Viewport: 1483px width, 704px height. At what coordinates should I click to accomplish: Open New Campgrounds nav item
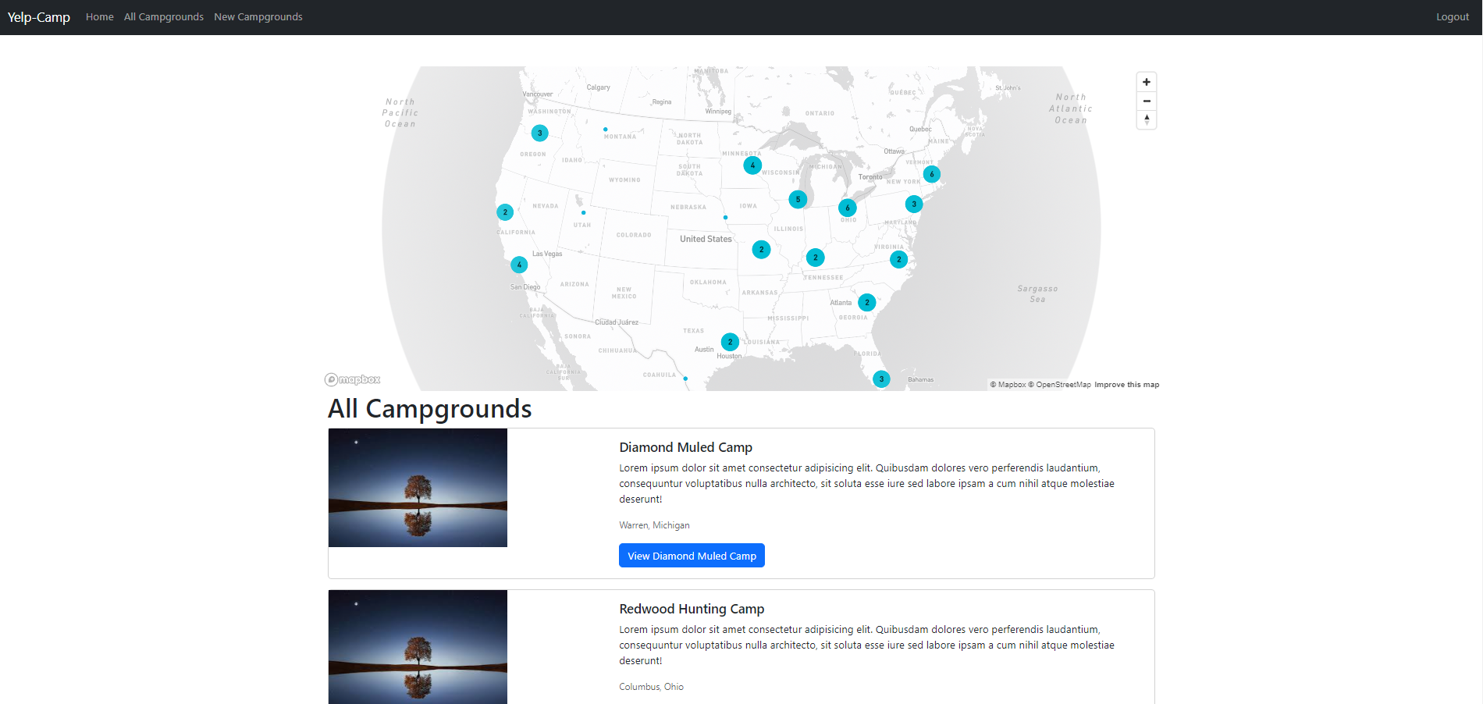258,17
